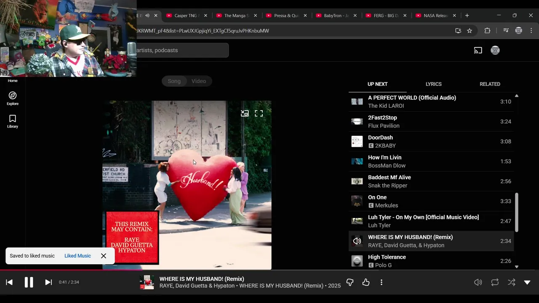Toggle repeat mode
539x303 pixels.
point(495,282)
